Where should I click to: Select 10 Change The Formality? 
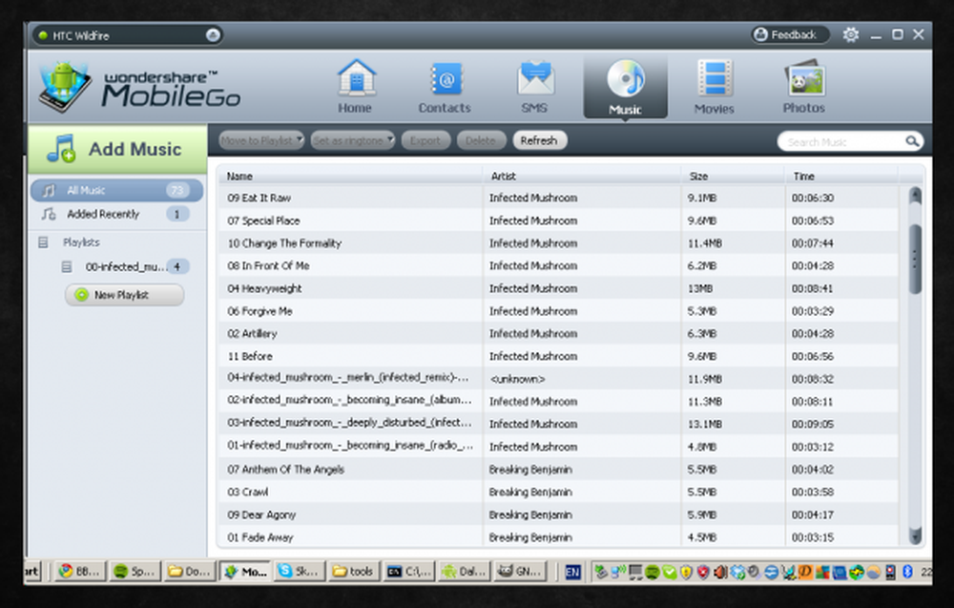coord(558,242)
